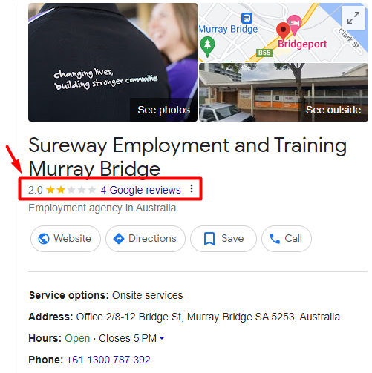Click the globe Website button
Image resolution: width=372 pixels, height=373 pixels.
(65, 239)
